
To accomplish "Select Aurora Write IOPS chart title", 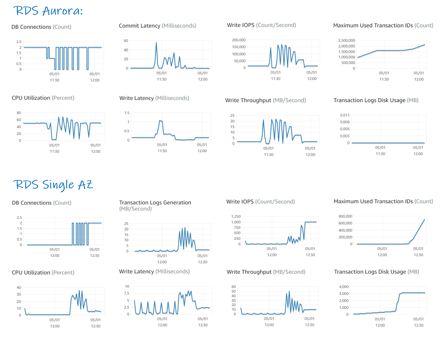I will [261, 25].
